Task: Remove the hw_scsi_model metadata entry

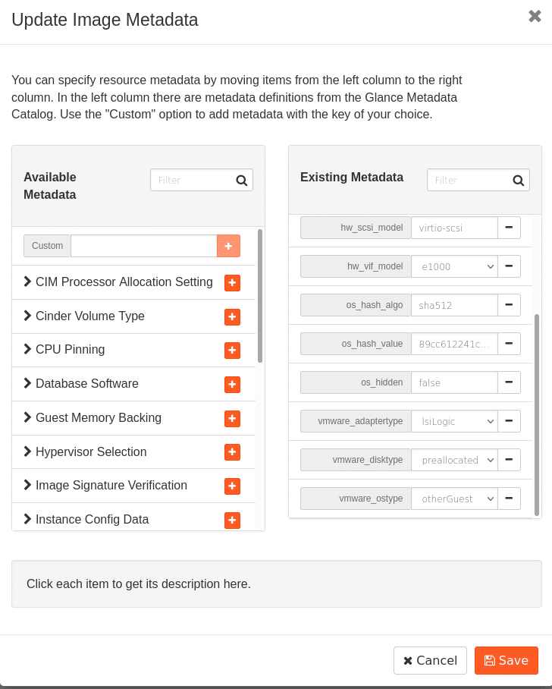Action: click(509, 228)
